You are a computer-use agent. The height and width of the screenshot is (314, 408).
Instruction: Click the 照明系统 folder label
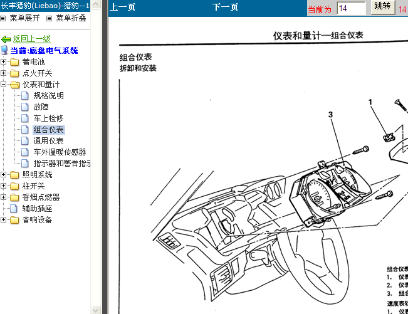[x=38, y=175]
